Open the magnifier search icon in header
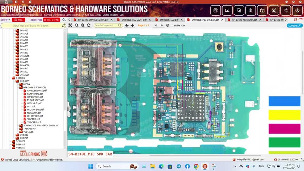 [251, 11]
